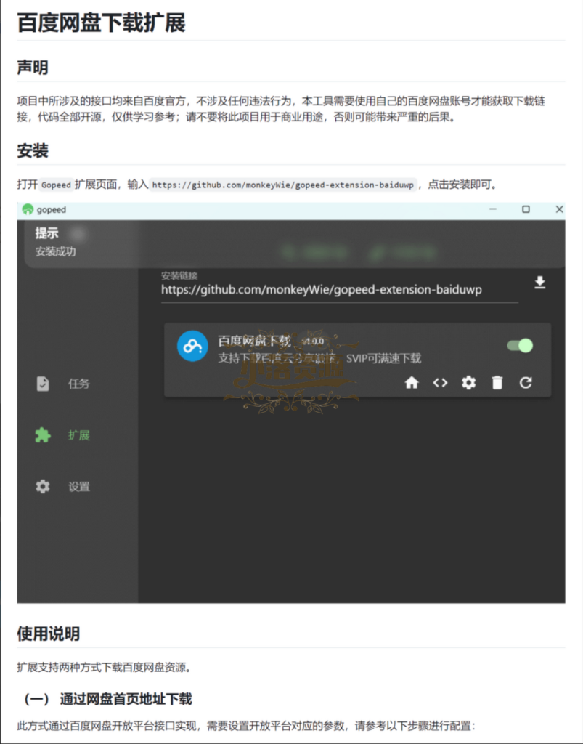Click the 任务 document icon in sidebar
583x744 pixels.
43,384
